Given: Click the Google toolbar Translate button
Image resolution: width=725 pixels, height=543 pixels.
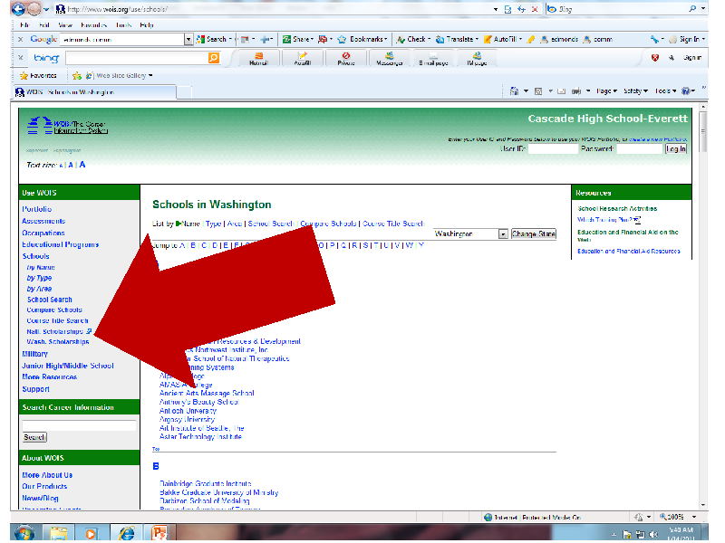Looking at the screenshot, I should pyautogui.click(x=458, y=39).
